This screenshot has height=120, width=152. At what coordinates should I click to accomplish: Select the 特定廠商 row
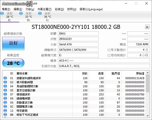coord(74,110)
